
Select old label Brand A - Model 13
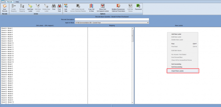(x=7, y=49)
